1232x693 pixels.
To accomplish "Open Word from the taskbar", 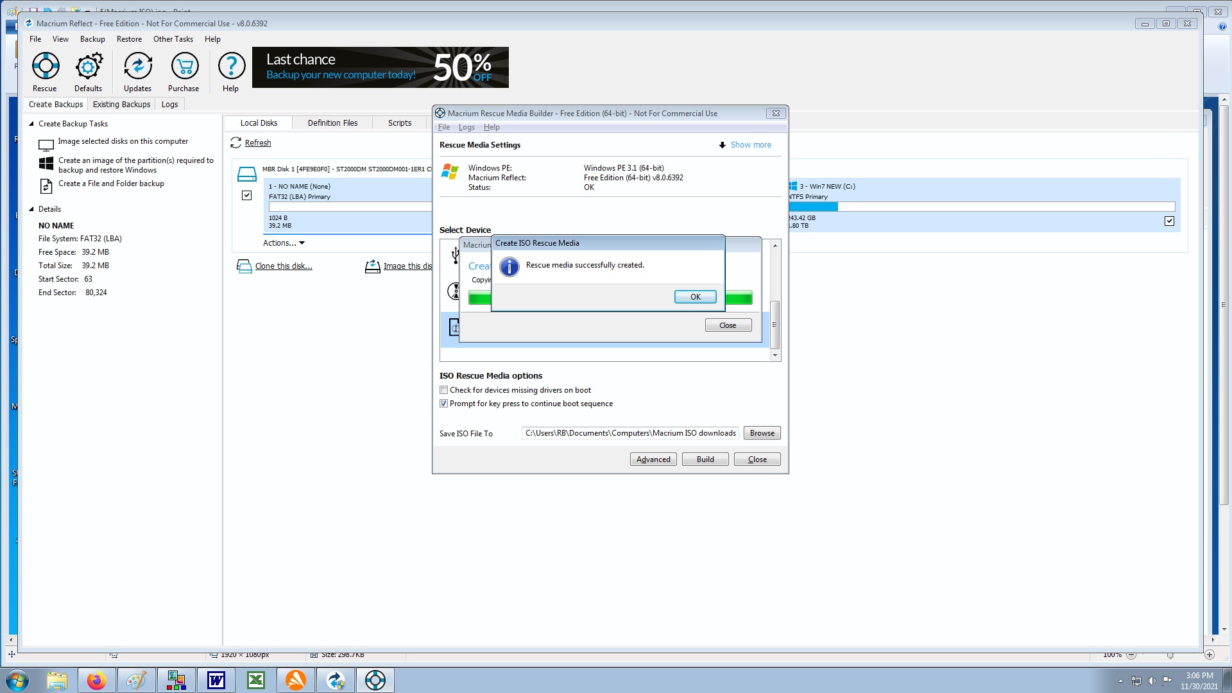I will (216, 680).
